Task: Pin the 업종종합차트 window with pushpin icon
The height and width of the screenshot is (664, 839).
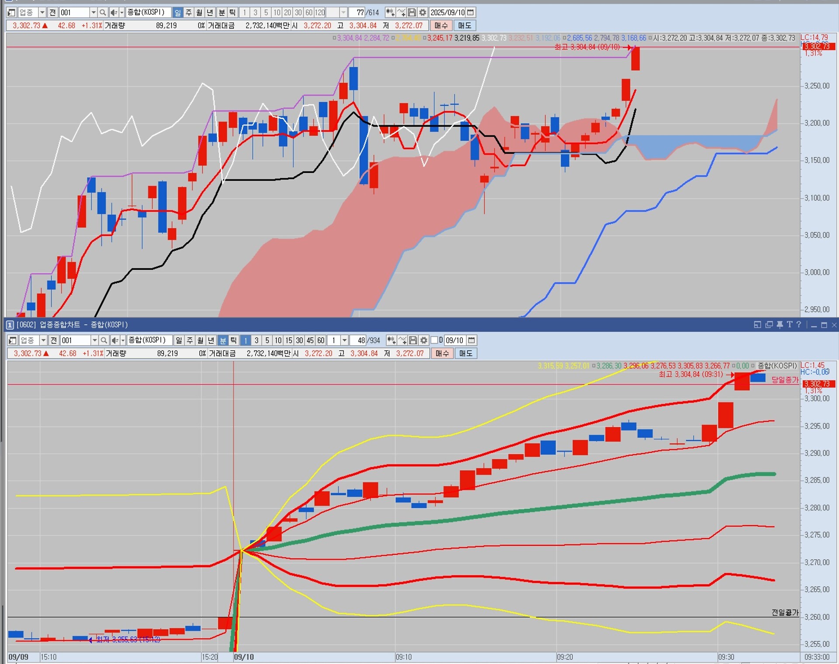Action: coord(780,324)
